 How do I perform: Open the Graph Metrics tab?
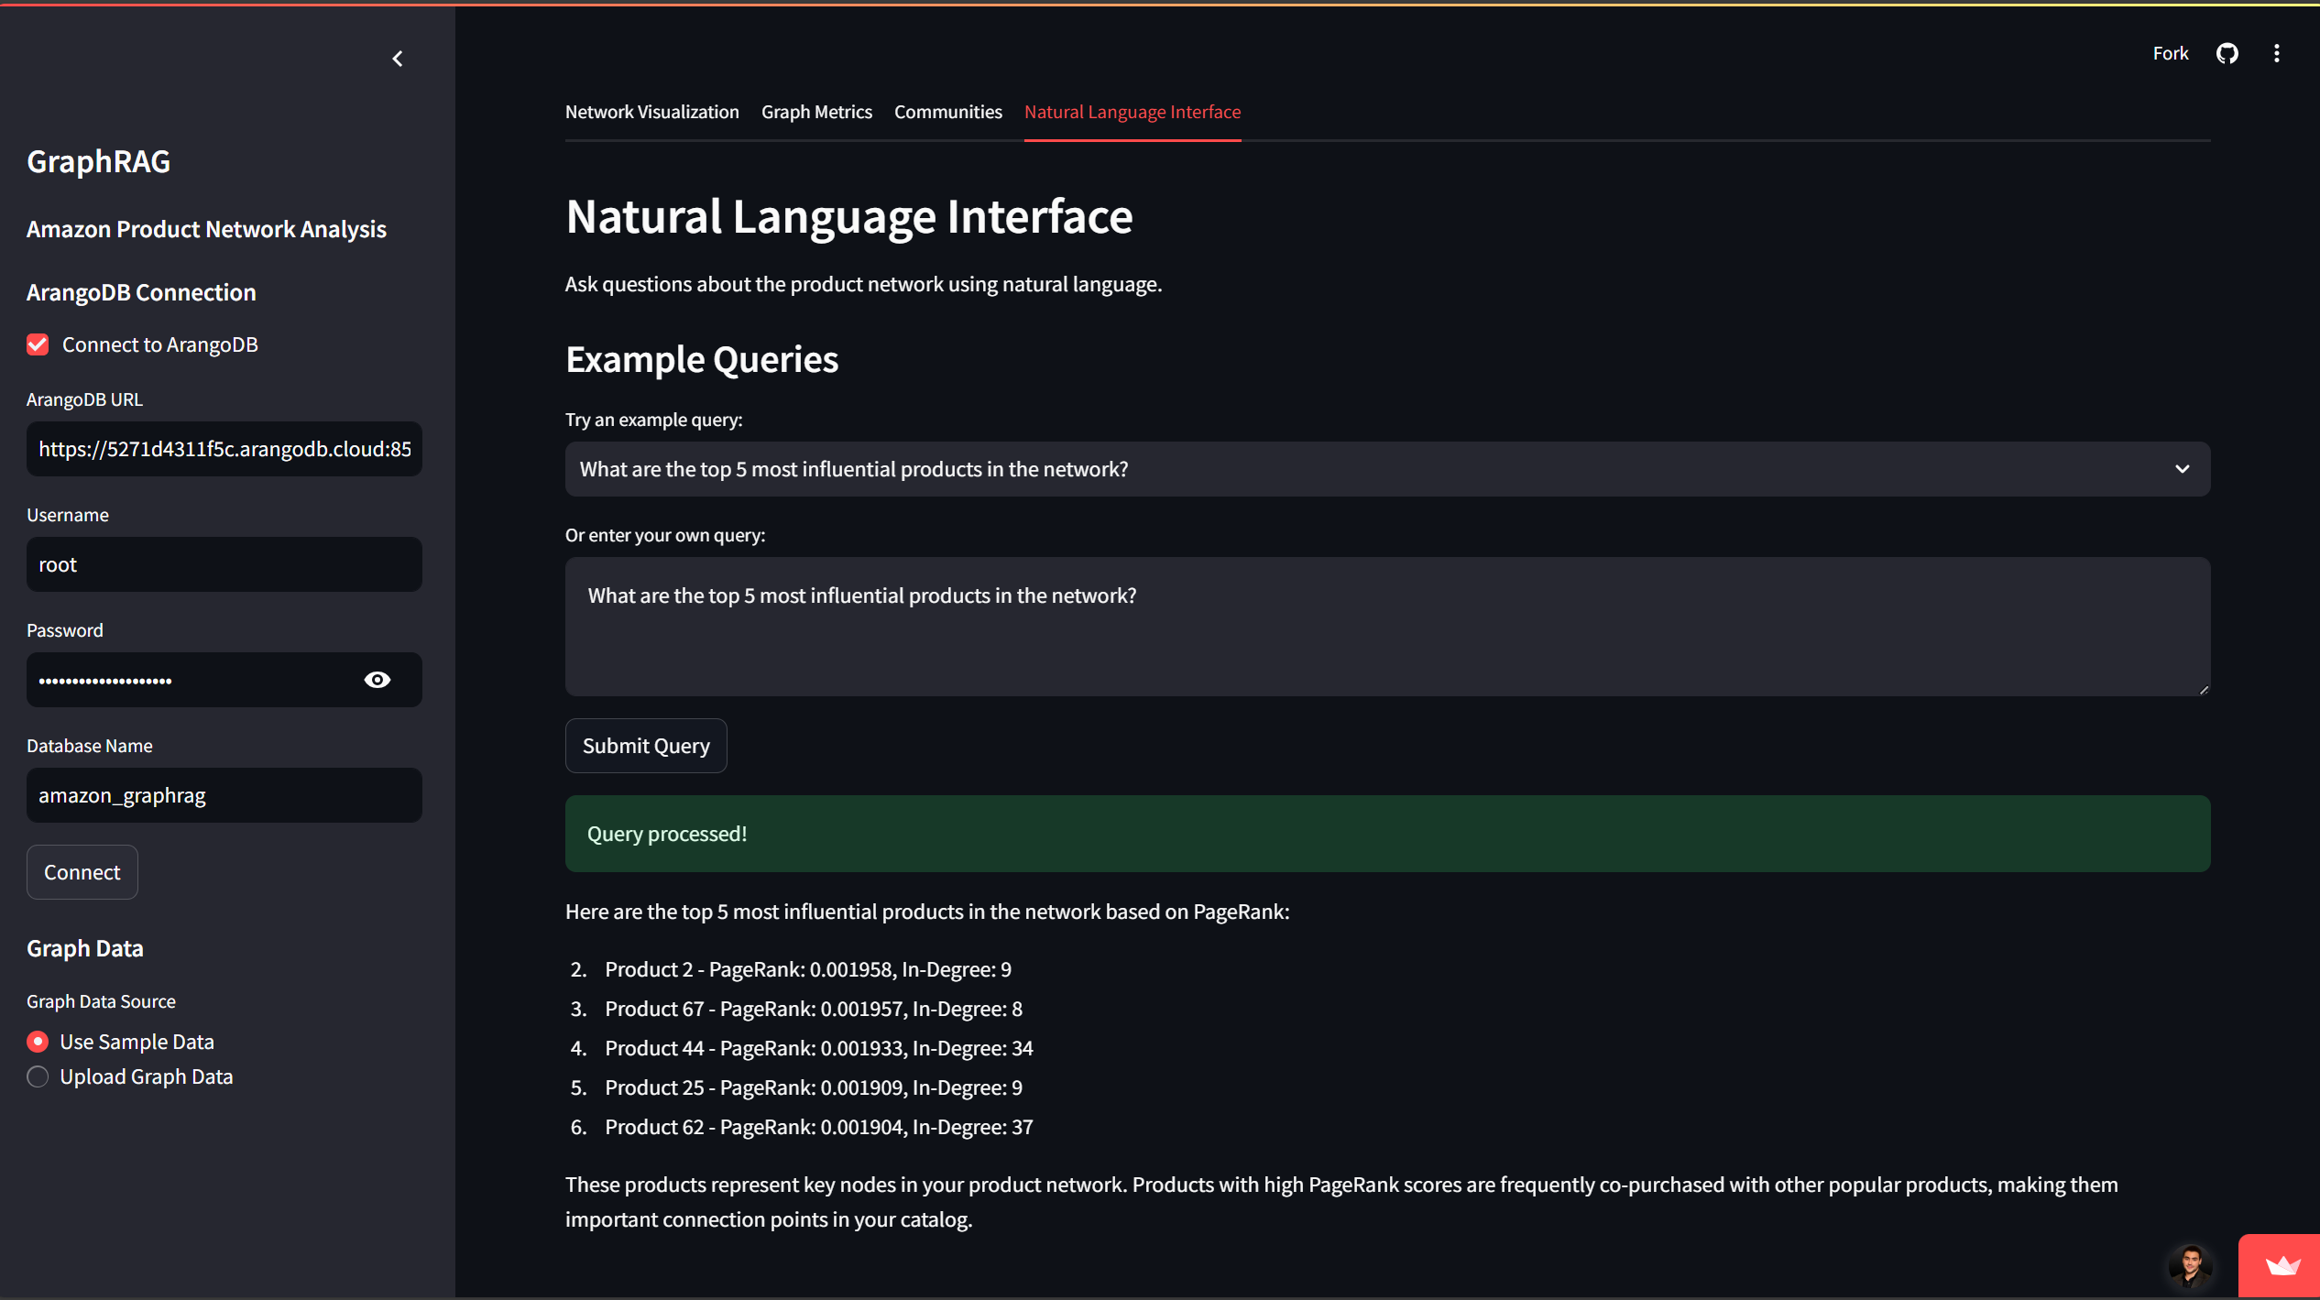pos(816,112)
